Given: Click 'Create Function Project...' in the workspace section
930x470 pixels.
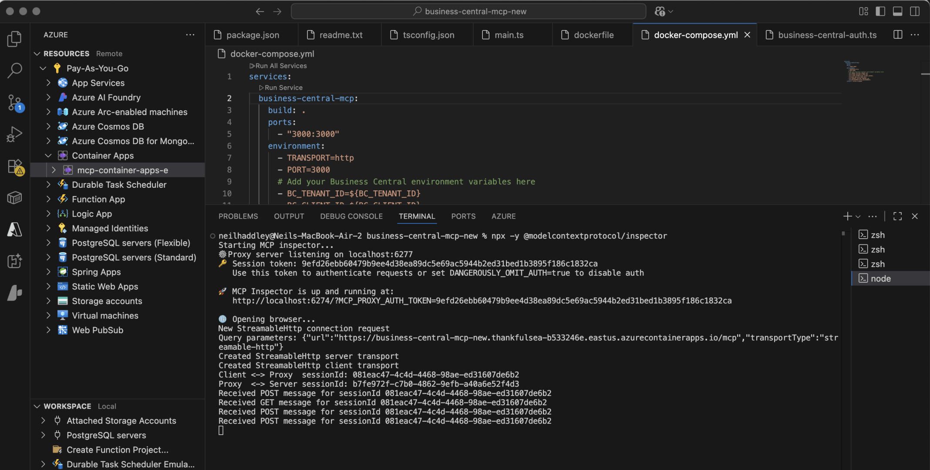Looking at the screenshot, I should tap(116, 450).
